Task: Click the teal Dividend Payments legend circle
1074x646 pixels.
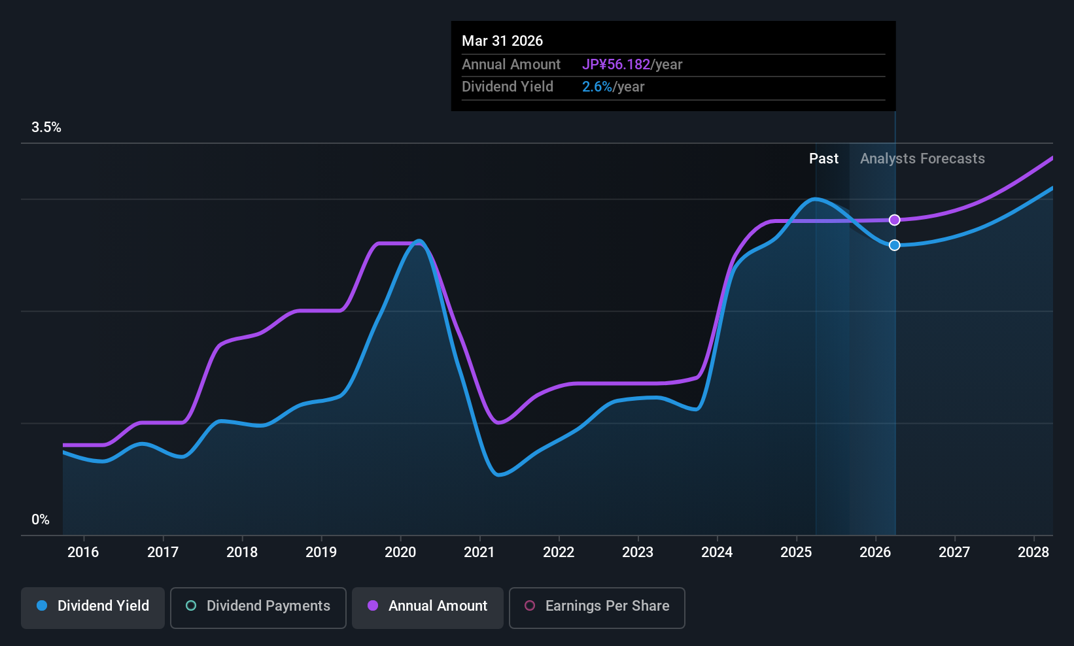Action: (x=191, y=605)
